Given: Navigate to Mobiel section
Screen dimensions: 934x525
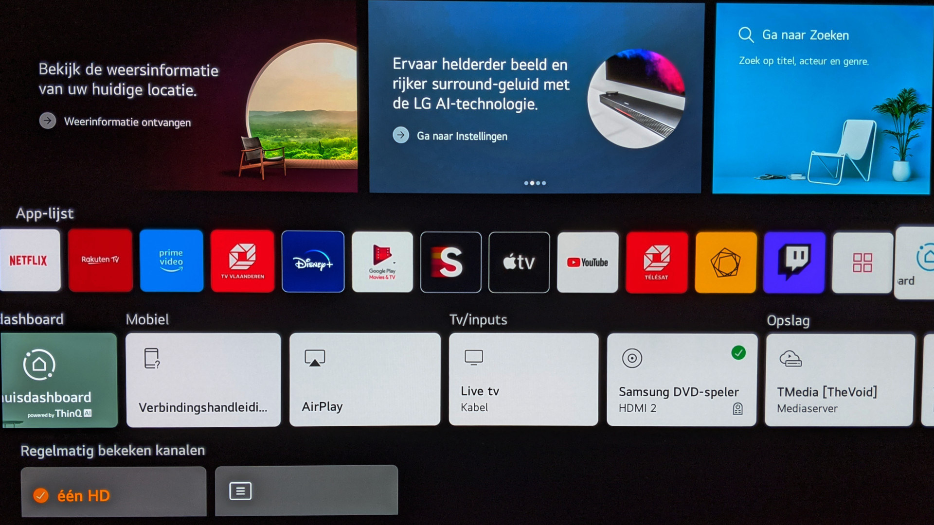Looking at the screenshot, I should tap(147, 319).
